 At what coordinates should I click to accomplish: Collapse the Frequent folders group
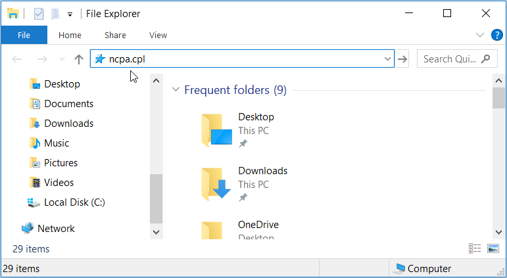[175, 90]
